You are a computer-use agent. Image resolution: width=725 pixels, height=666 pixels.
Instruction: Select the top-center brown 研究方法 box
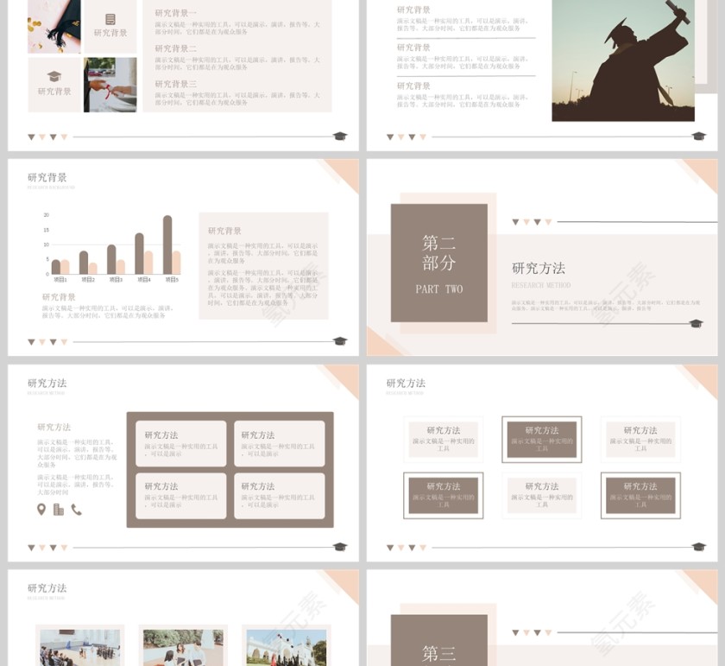coord(541,439)
